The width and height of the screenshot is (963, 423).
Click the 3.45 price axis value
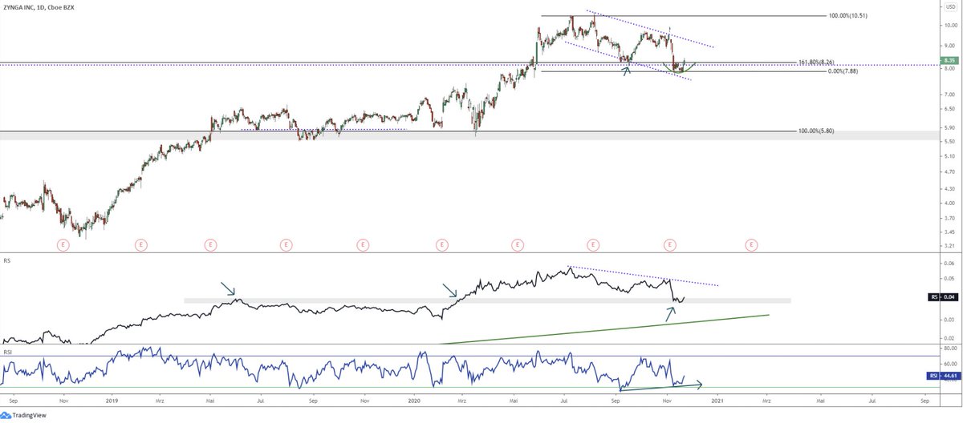[x=951, y=232]
